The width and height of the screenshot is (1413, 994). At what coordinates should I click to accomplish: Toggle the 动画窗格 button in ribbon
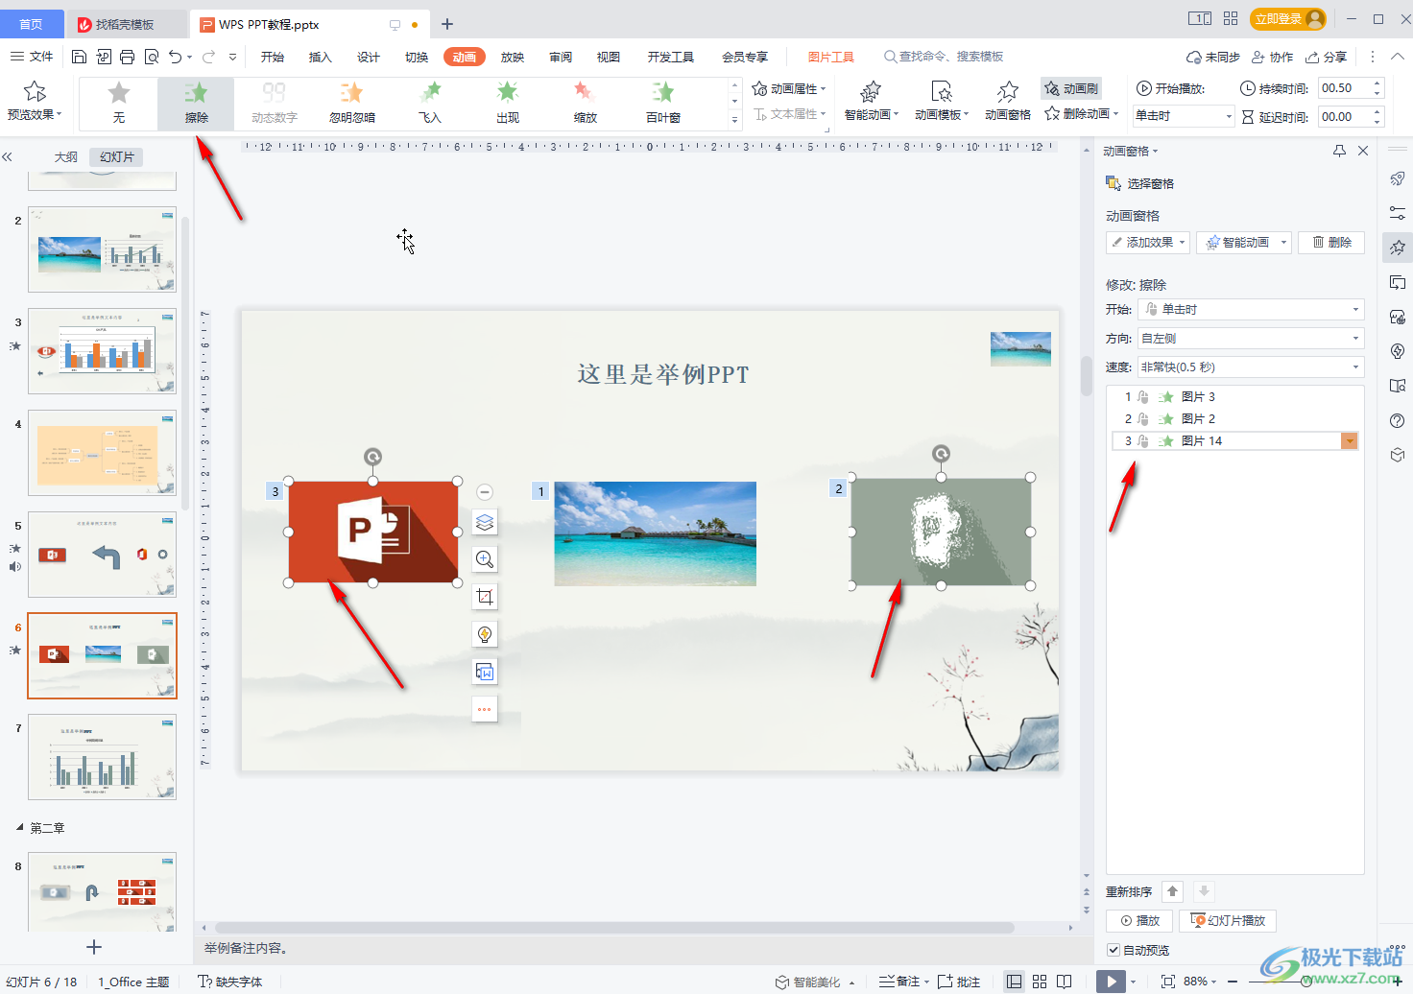click(1007, 102)
